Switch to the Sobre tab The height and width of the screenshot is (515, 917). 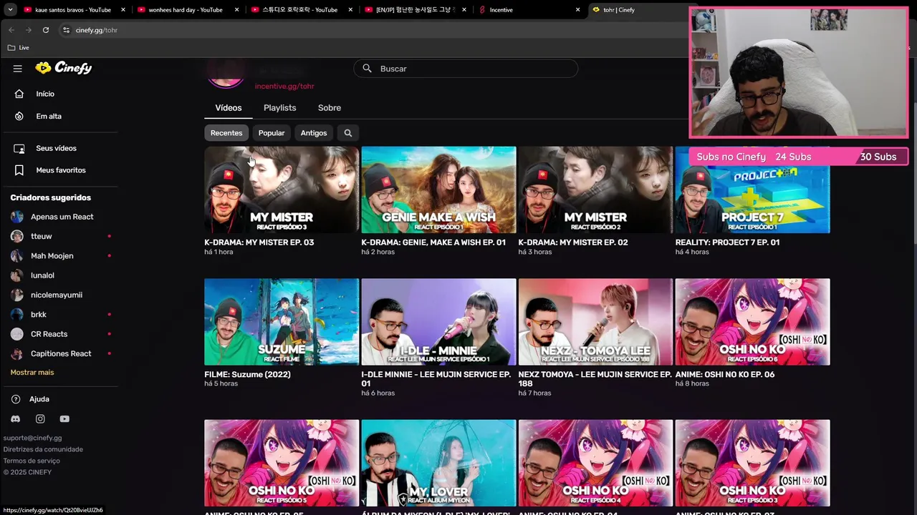click(330, 108)
